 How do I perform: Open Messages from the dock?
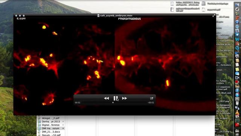click(x=237, y=74)
